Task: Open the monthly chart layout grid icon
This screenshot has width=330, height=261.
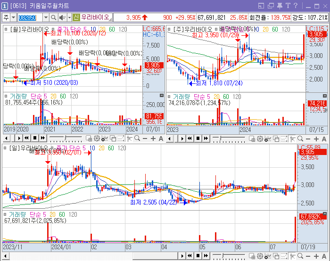Action: [89, 139]
